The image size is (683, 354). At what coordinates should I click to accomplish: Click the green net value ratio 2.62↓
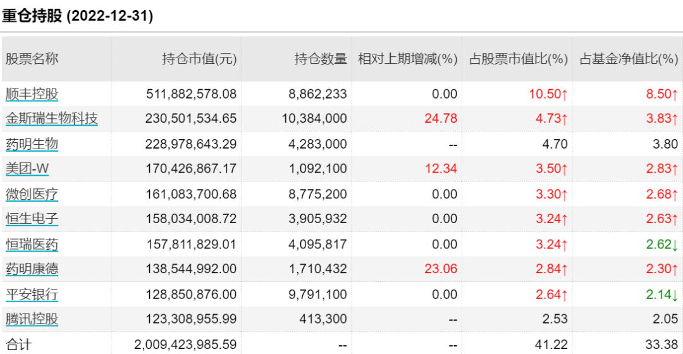pyautogui.click(x=662, y=244)
